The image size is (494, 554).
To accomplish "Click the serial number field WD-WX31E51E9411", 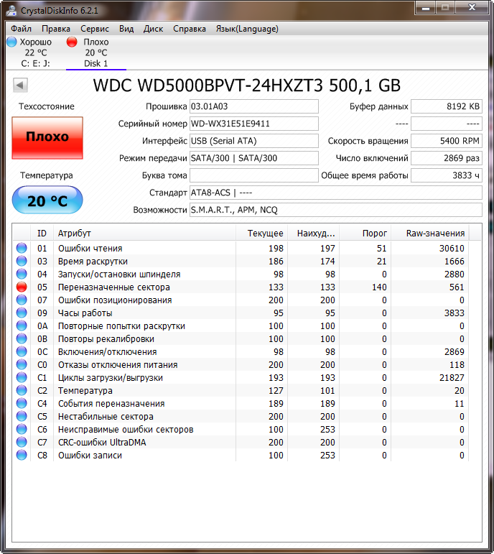I will point(253,124).
